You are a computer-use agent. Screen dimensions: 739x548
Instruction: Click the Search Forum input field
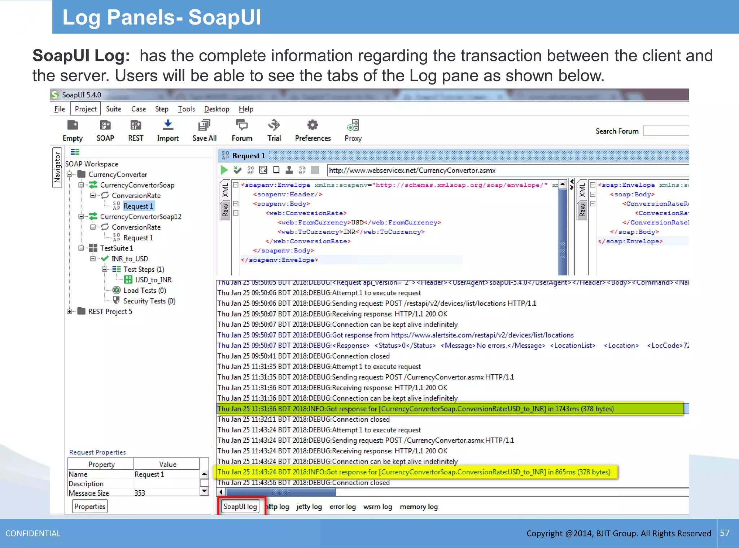click(x=666, y=131)
